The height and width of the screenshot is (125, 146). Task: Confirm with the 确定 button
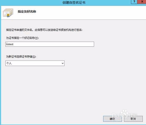coord(112,119)
